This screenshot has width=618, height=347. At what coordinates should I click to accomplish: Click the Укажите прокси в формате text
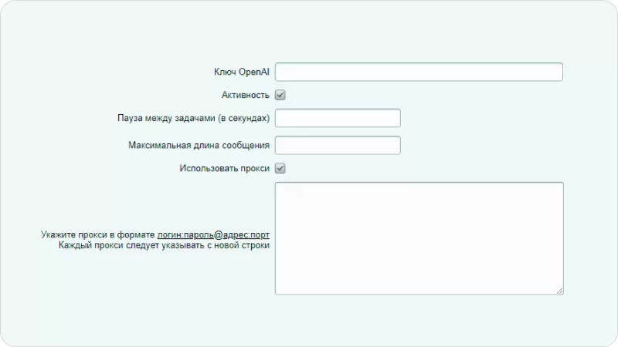(x=98, y=234)
